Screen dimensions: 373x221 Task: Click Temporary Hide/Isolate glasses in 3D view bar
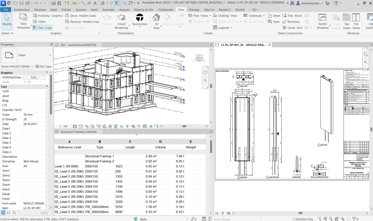coord(122,126)
